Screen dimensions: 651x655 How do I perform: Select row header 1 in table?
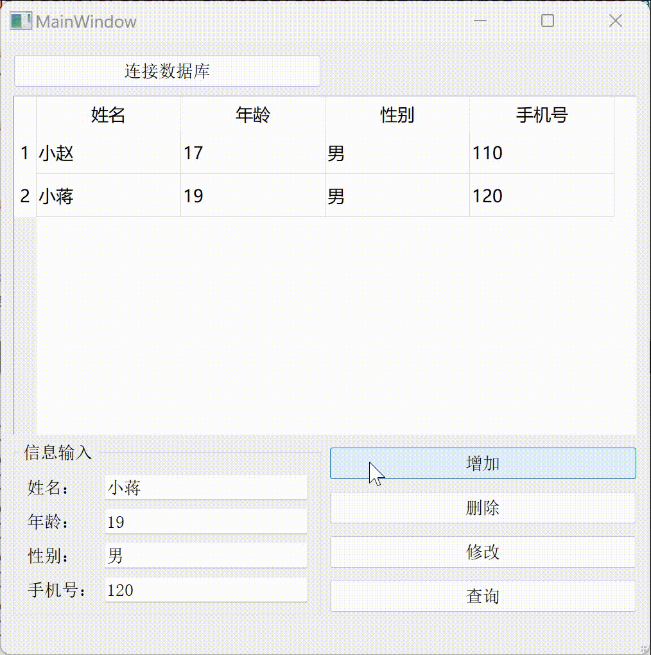click(x=25, y=152)
